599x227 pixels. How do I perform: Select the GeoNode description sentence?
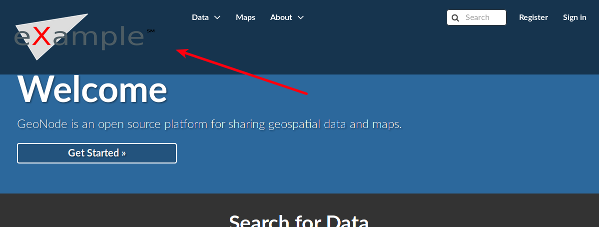[210, 124]
